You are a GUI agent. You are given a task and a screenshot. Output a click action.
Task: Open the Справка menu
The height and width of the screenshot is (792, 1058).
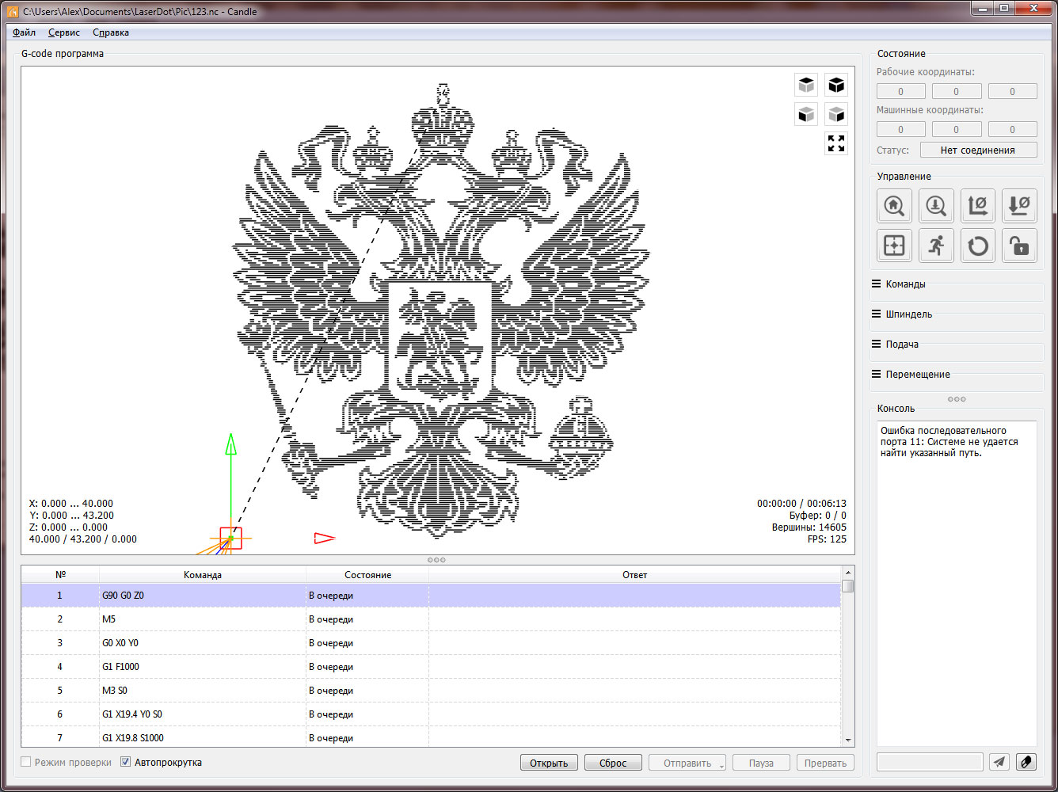pyautogui.click(x=111, y=32)
